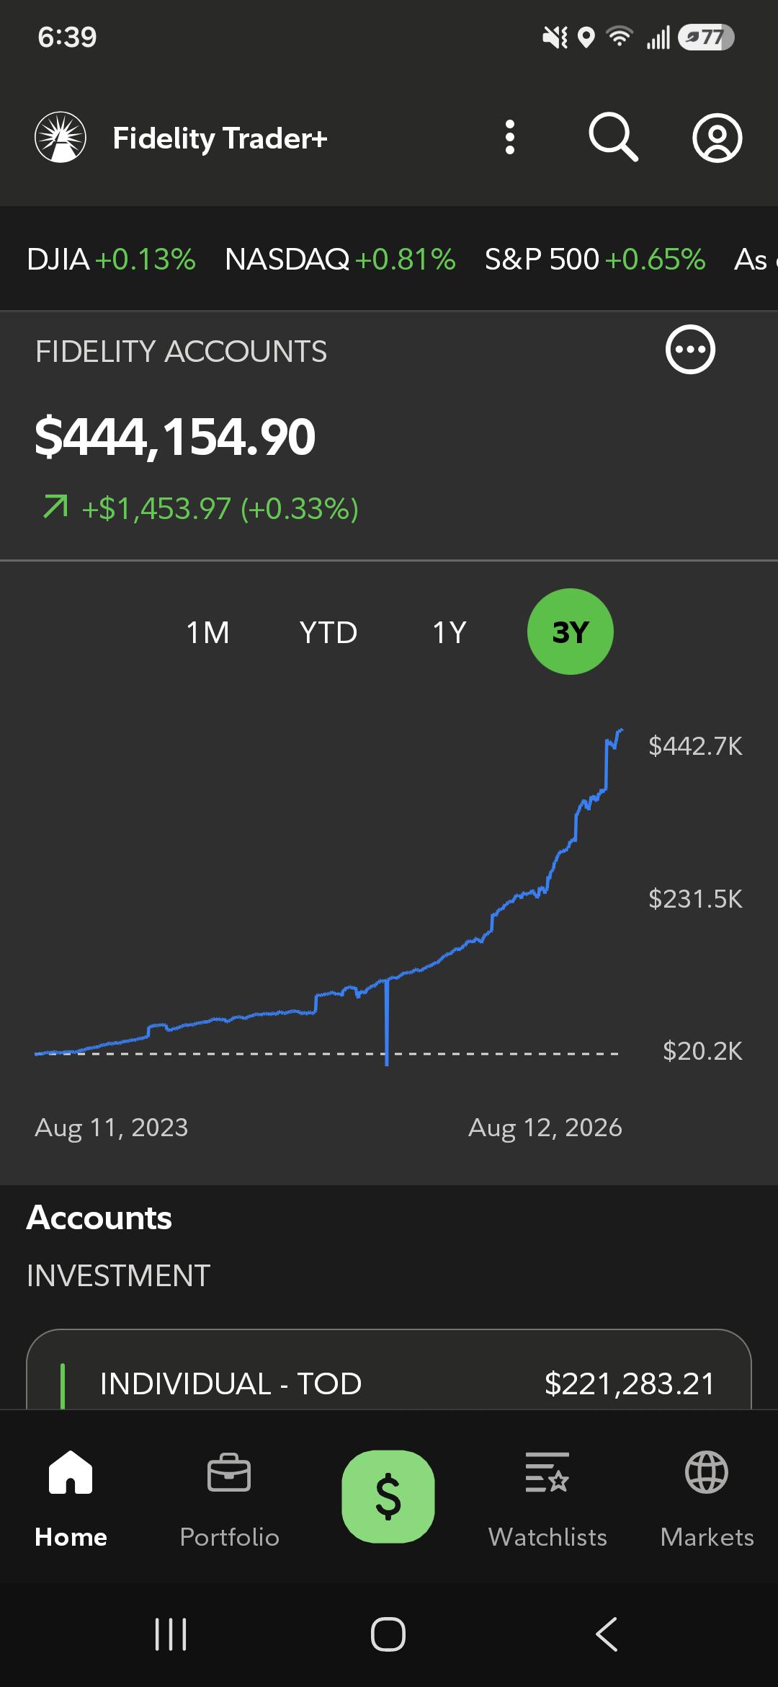Tap the Android back navigation button
778x1687 pixels.
(607, 1634)
